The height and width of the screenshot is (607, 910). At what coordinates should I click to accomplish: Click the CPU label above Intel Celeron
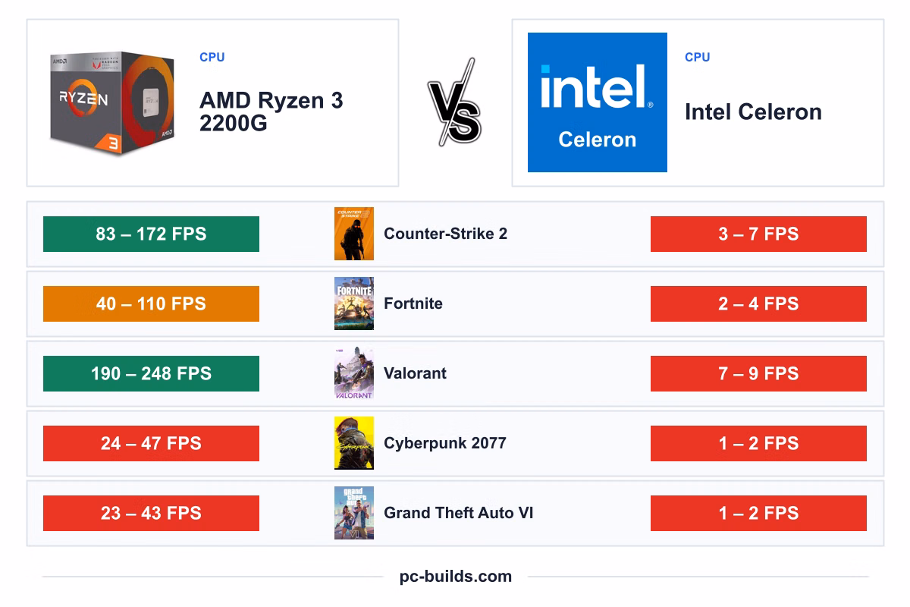[x=697, y=57]
